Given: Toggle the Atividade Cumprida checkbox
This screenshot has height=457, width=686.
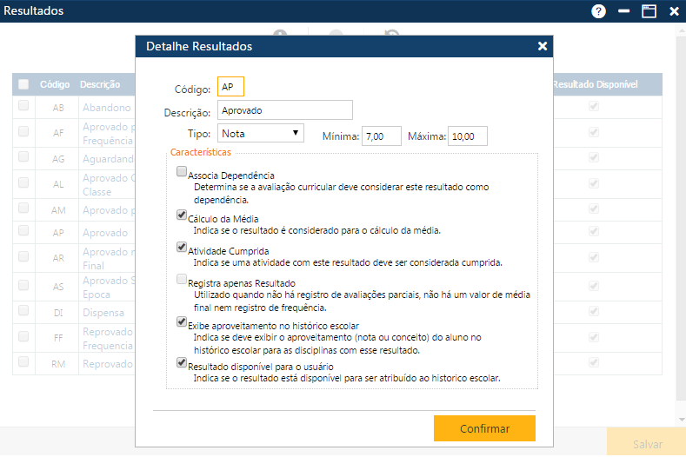Looking at the screenshot, I should click(x=182, y=248).
